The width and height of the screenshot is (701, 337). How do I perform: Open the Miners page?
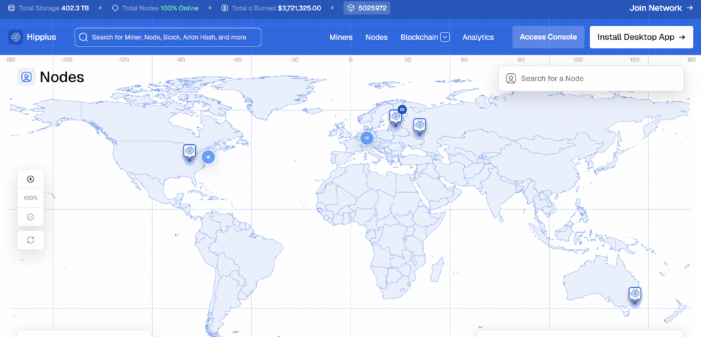[341, 37]
